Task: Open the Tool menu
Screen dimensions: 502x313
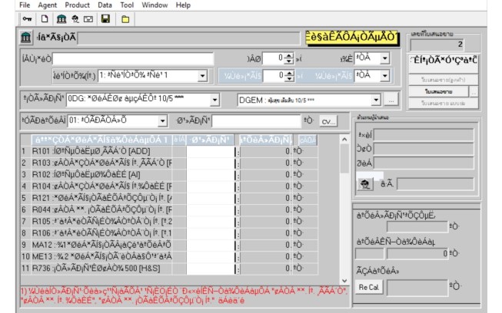Action: [127, 5]
